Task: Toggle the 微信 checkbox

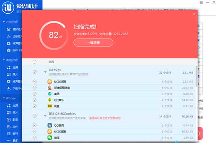Action: tap(35, 138)
